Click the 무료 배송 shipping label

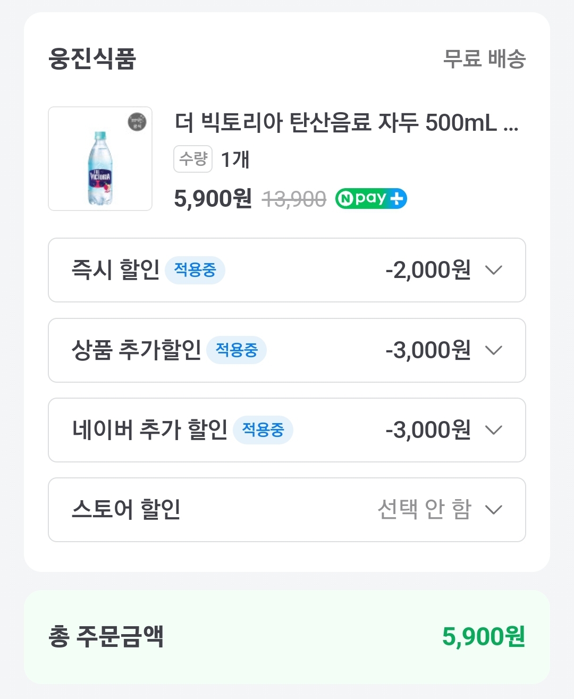[484, 58]
